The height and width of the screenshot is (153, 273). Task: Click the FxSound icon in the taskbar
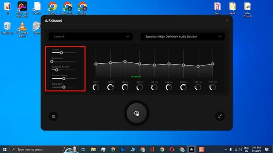192,149
